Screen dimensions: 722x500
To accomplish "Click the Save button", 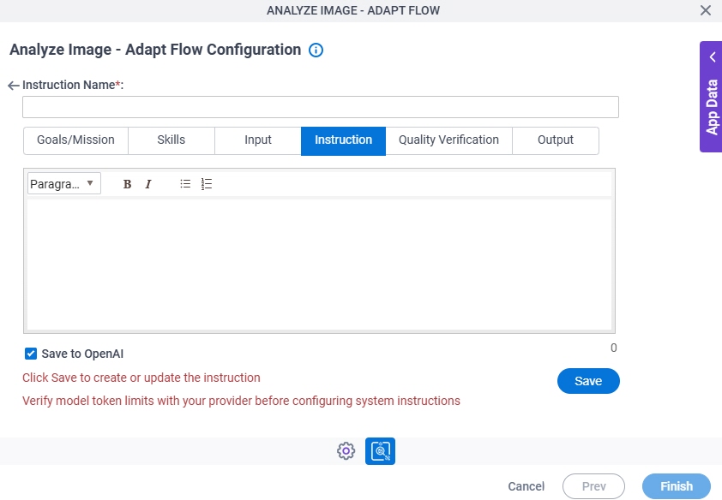I will pos(588,381).
